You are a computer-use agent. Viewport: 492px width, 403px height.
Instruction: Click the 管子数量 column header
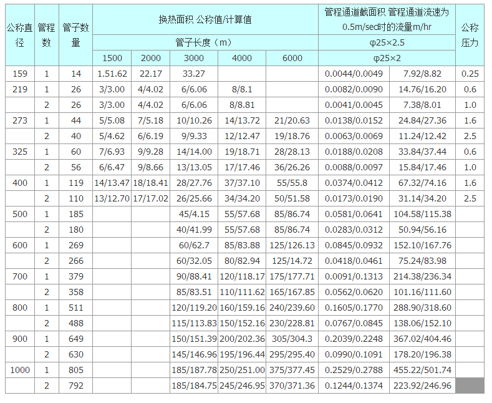[76, 35]
